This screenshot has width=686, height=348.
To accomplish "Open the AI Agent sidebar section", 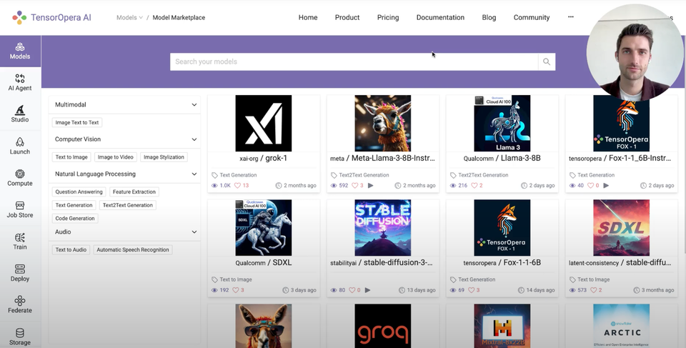I will pos(20,82).
